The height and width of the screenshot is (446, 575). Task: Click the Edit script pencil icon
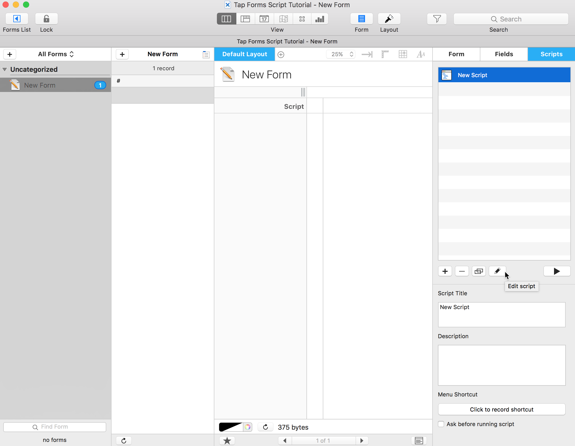coord(497,271)
